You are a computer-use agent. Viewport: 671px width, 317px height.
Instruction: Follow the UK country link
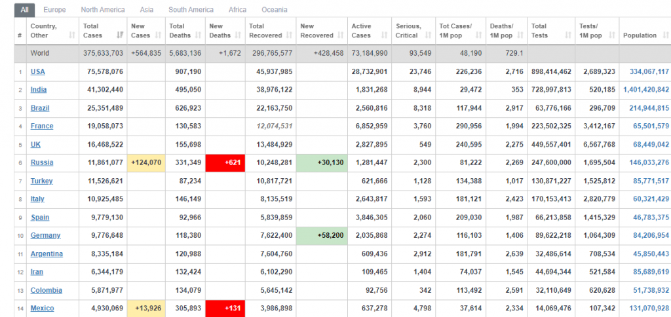point(35,144)
